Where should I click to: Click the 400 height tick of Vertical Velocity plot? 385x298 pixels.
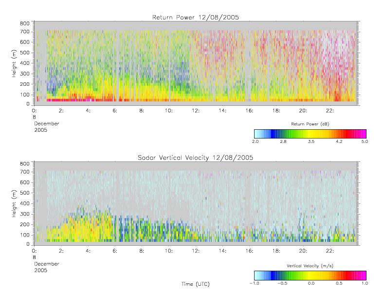[x=24, y=203]
